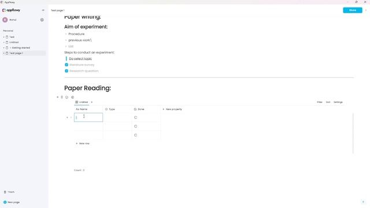Click the user avatar in the sidebar

coord(5,20)
